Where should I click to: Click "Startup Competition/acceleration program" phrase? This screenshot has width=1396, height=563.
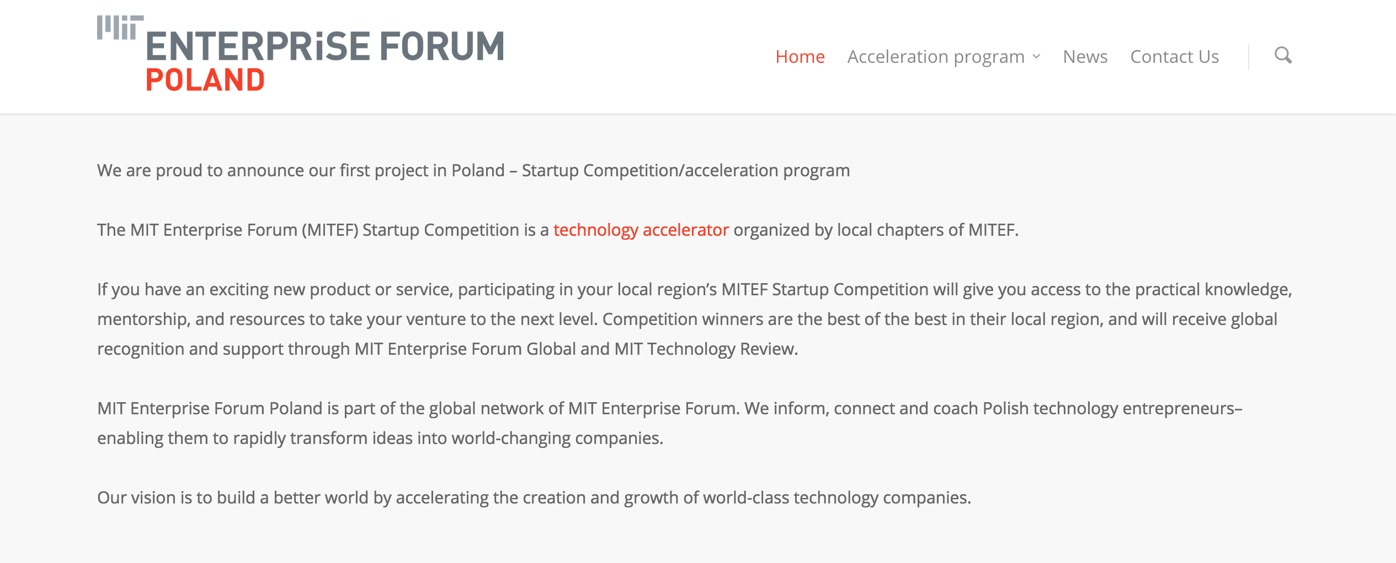(x=685, y=171)
